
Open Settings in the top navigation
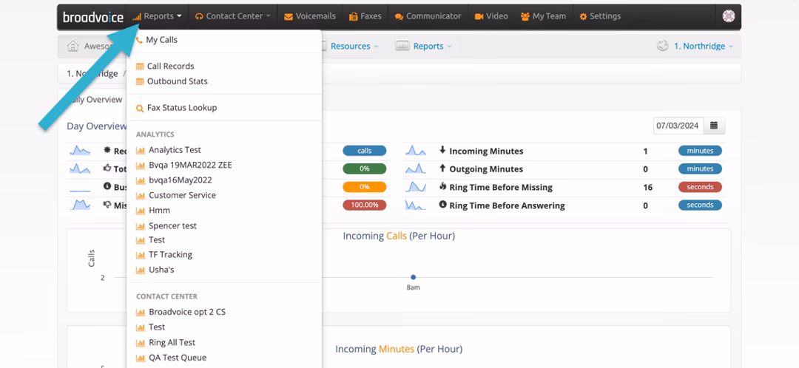(600, 16)
